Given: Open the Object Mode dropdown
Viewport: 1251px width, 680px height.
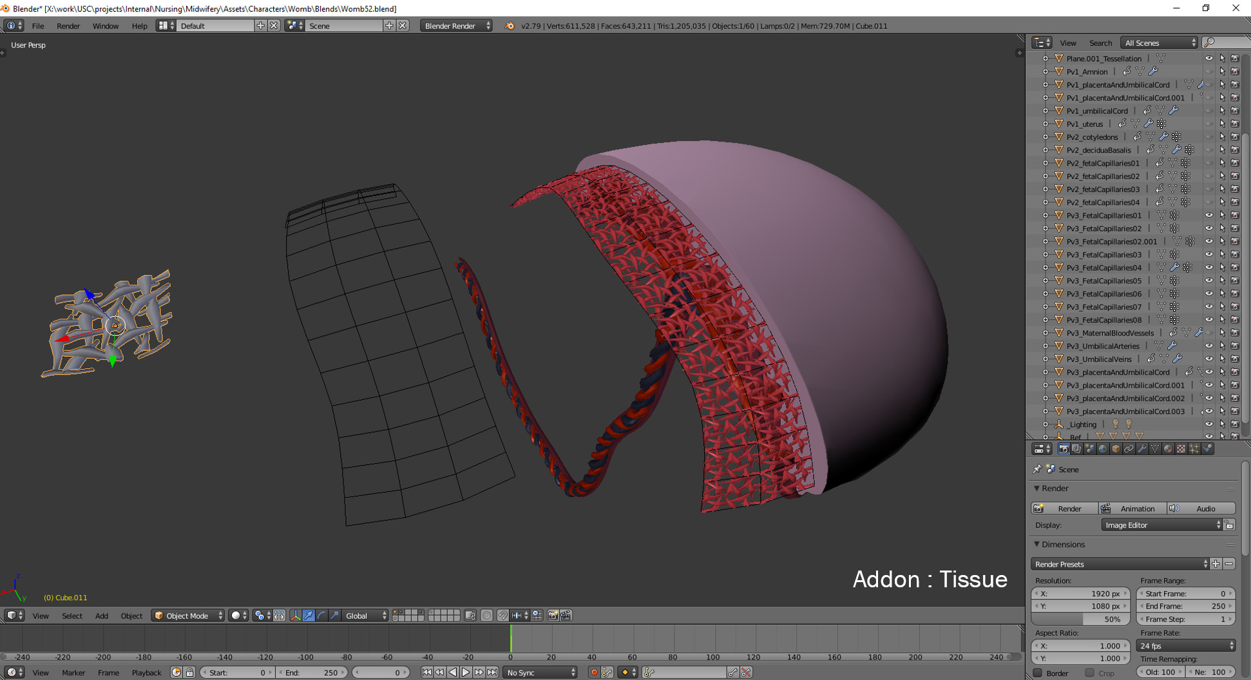Looking at the screenshot, I should (188, 616).
